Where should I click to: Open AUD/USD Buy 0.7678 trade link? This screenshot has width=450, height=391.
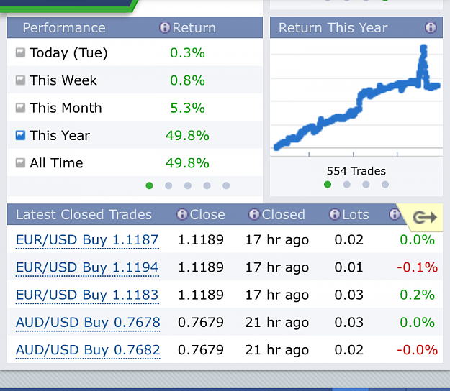click(x=88, y=322)
